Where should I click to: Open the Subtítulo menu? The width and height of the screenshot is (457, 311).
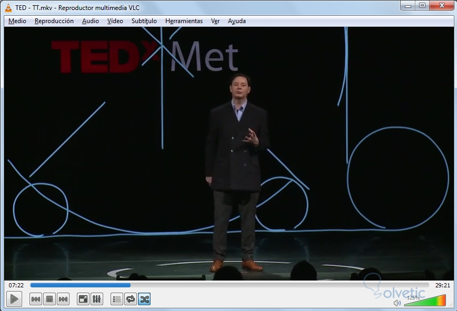point(144,21)
